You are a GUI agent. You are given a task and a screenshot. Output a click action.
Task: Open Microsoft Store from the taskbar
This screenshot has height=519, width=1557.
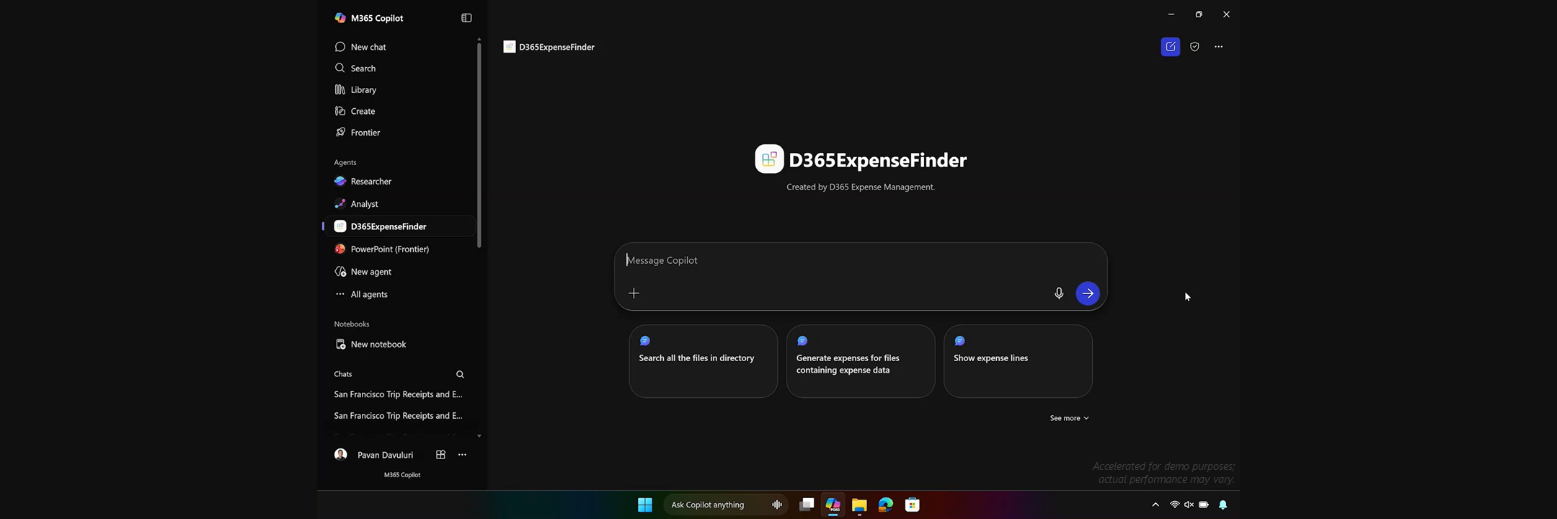tap(913, 505)
